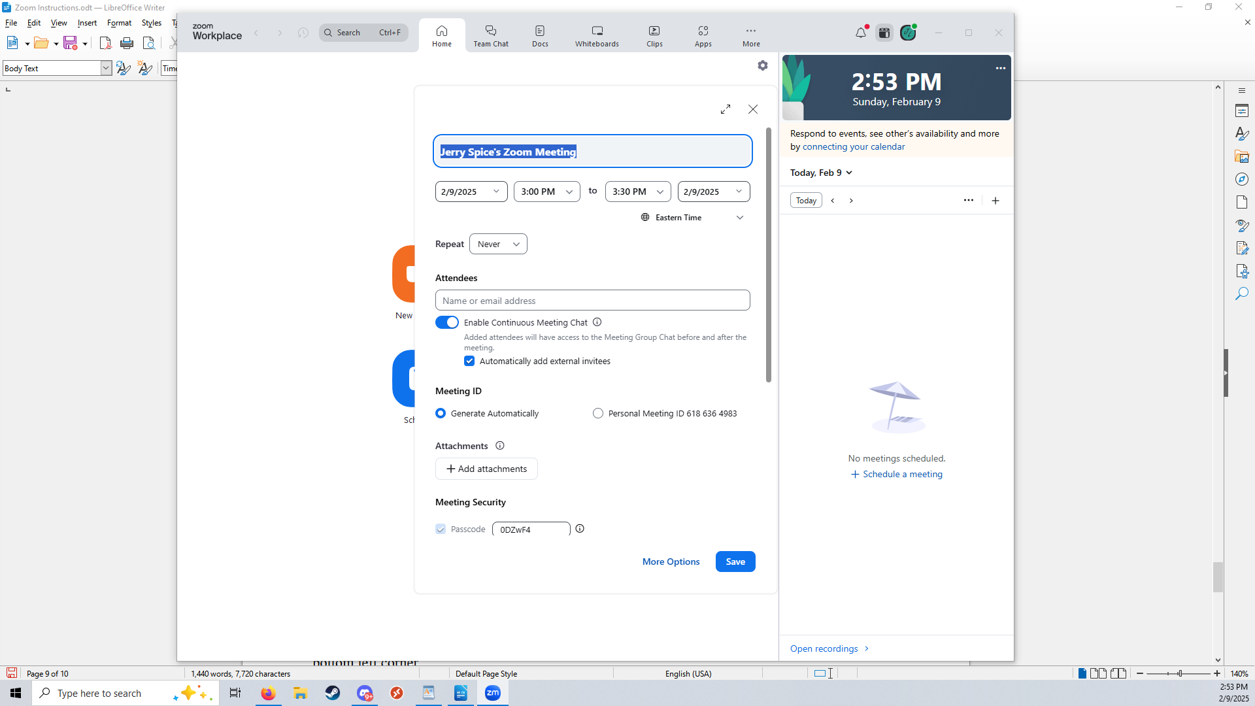
Task: Open LibreOffice Insert menu
Action: pyautogui.click(x=87, y=23)
